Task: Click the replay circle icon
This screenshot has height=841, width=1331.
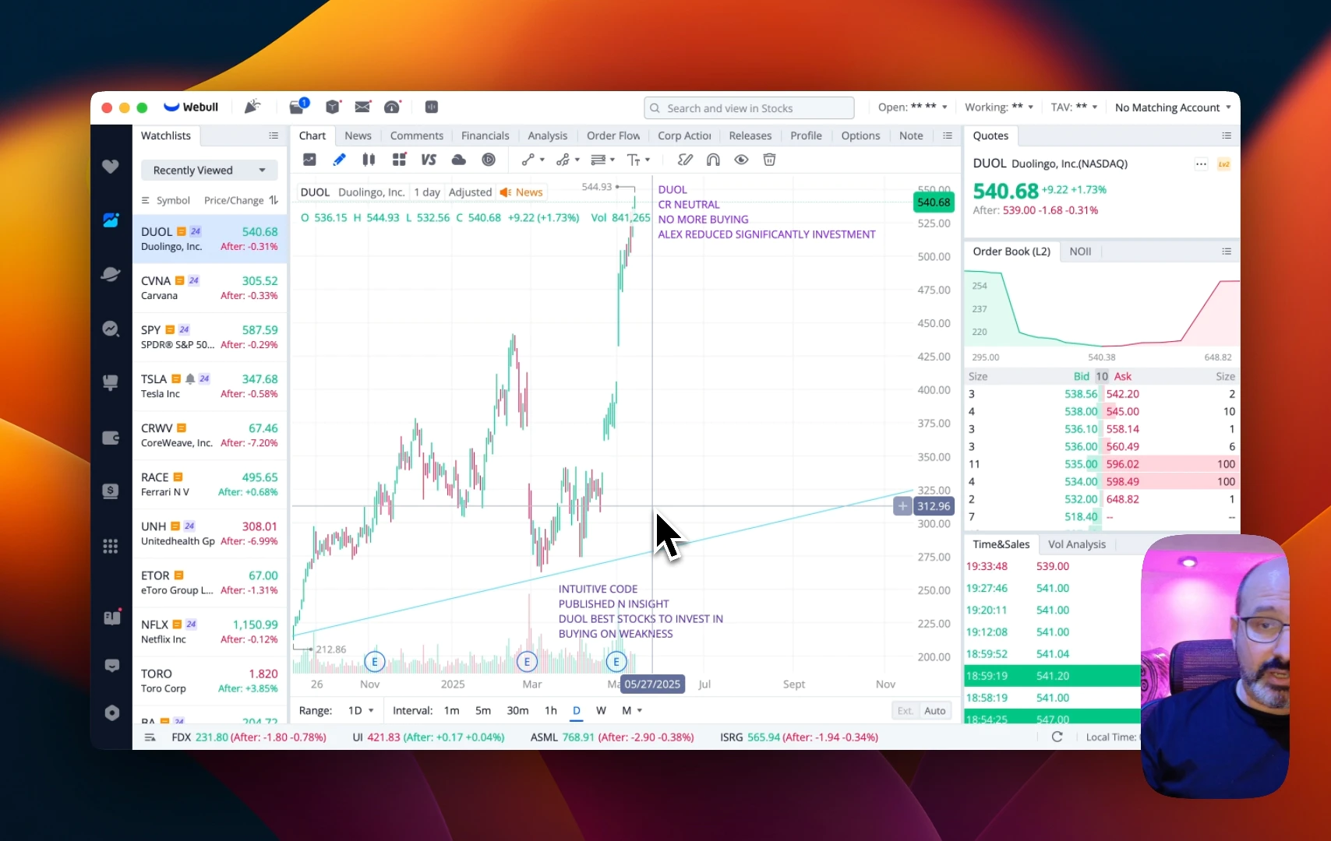Action: point(489,160)
